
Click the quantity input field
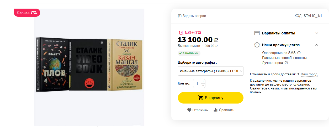(x=197, y=83)
